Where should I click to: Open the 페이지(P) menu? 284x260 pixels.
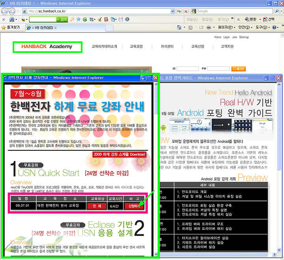pyautogui.click(x=226, y=27)
